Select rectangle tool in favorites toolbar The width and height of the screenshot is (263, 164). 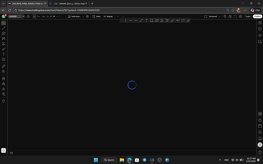(x=152, y=21)
